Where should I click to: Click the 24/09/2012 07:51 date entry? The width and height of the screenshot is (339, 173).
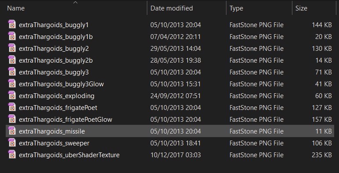[x=175, y=95]
